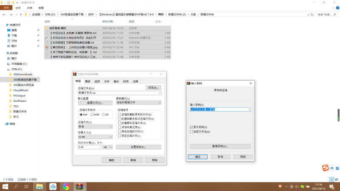Image resolution: width=340 pixels, height=191 pixels.
Task: Enable 压缩后删除原来的文件 checkbox
Action: pyautogui.click(x=119, y=115)
